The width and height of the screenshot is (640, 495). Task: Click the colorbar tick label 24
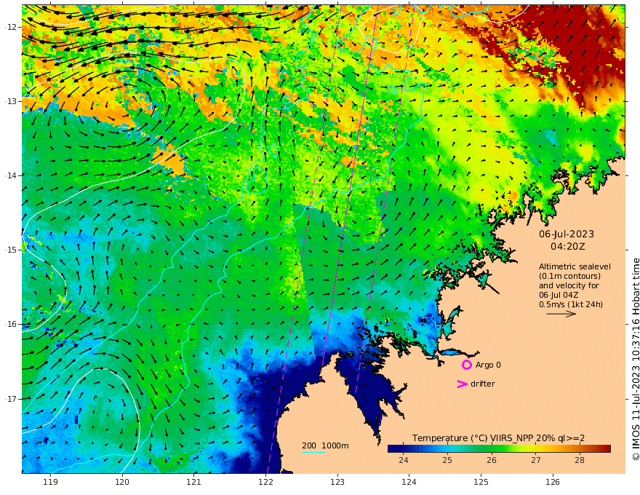click(403, 460)
